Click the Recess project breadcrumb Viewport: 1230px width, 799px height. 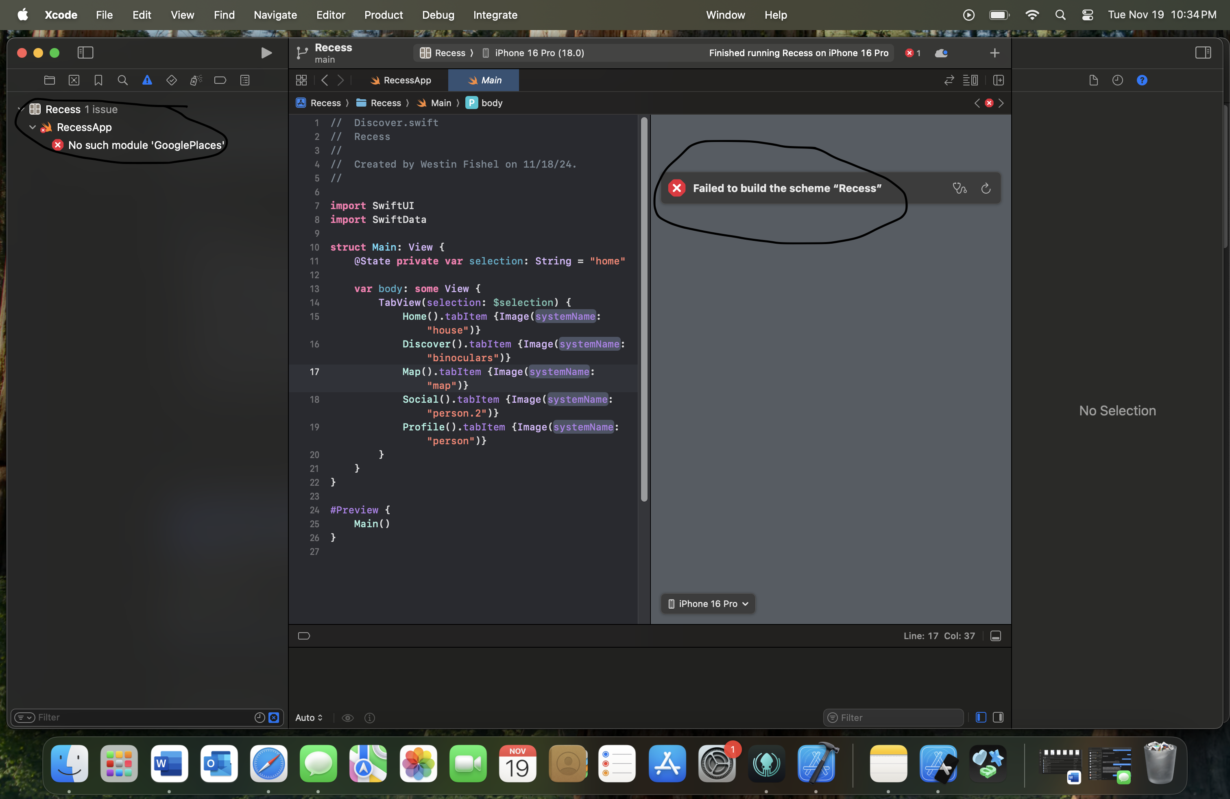(x=318, y=103)
